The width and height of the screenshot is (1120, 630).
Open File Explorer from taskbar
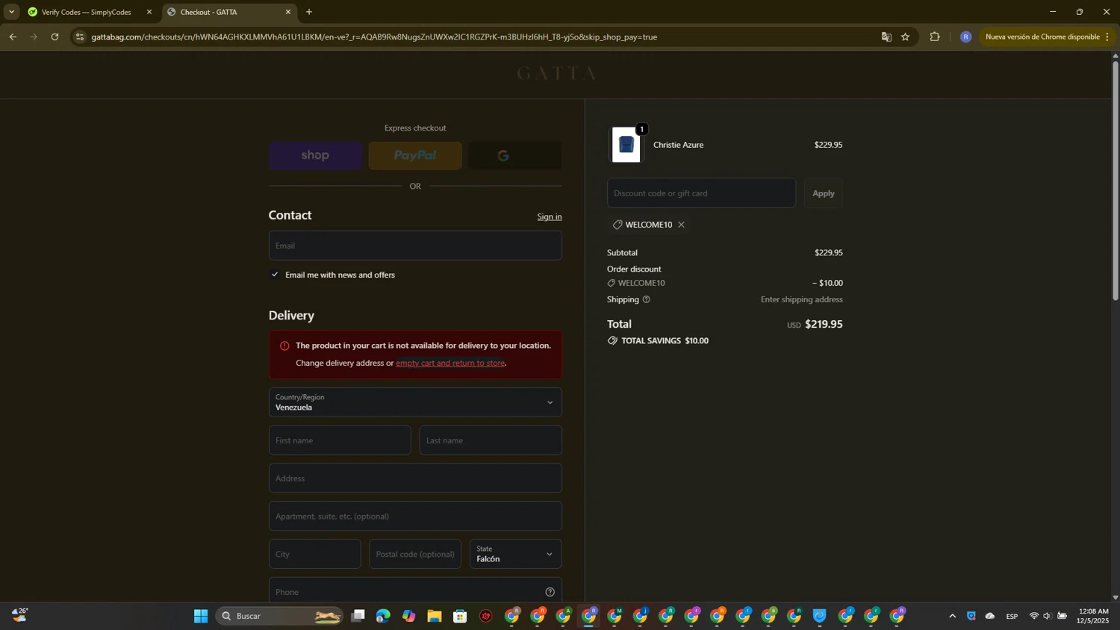point(435,616)
